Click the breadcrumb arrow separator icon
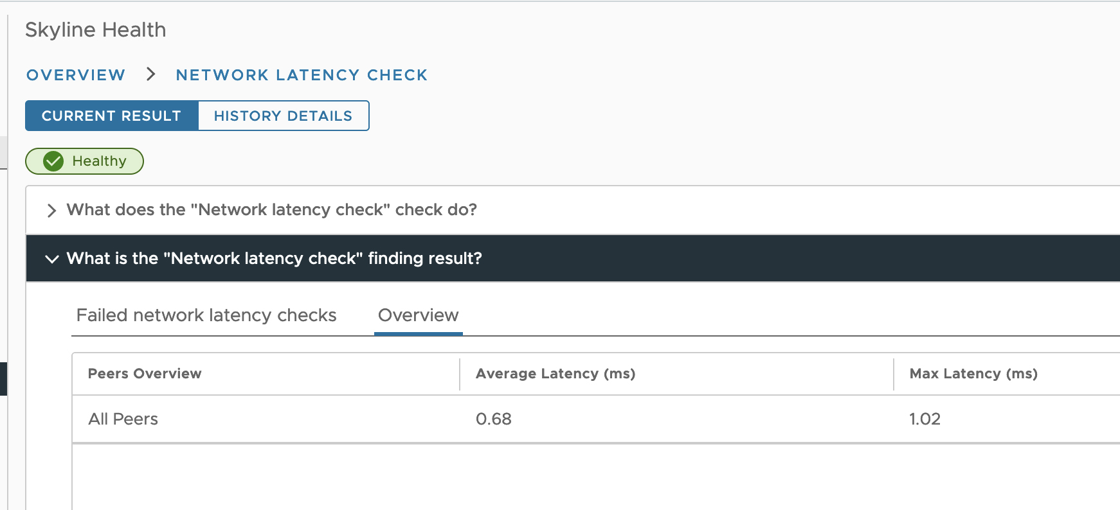This screenshot has width=1120, height=510. [x=150, y=75]
